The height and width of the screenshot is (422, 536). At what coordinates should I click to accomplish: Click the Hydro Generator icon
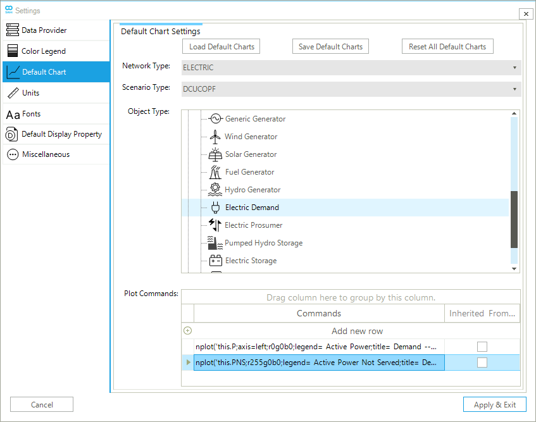215,190
